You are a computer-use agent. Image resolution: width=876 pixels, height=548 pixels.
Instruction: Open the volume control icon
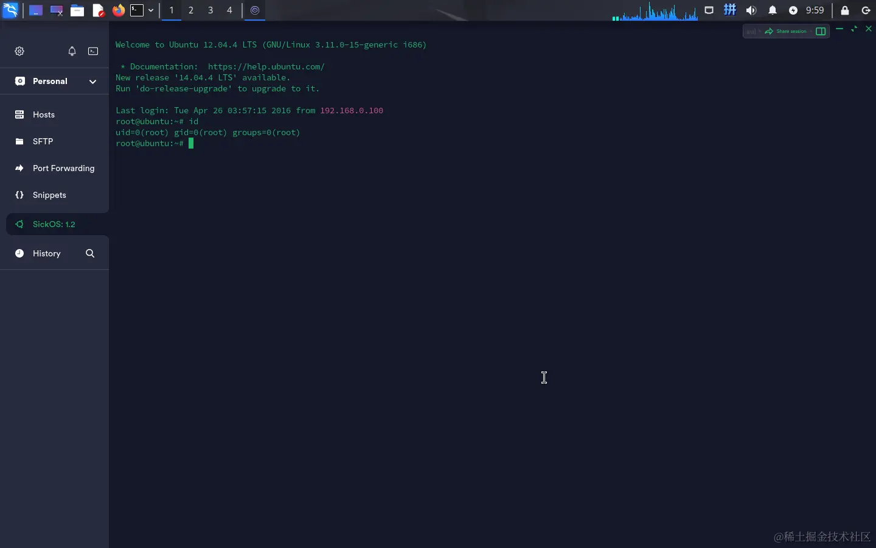(x=751, y=10)
